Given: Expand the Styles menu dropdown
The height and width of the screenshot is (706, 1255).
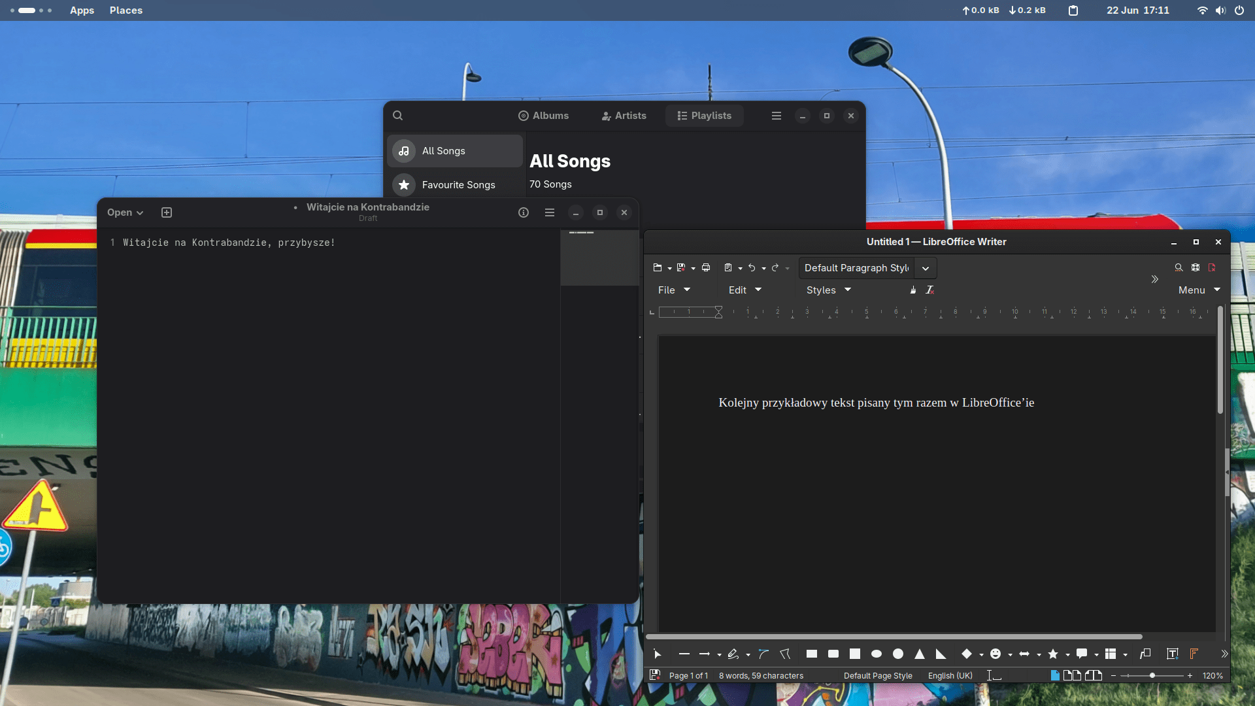Looking at the screenshot, I should [828, 290].
